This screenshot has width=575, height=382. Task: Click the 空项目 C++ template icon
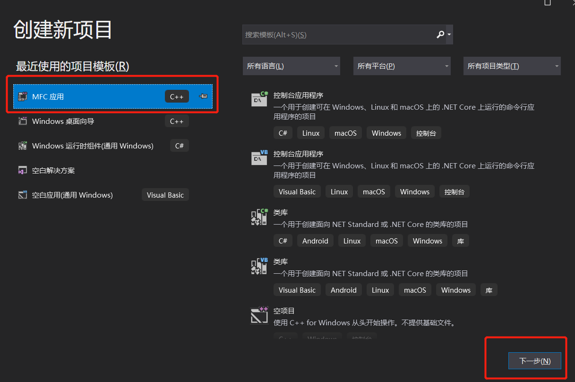pyautogui.click(x=259, y=315)
